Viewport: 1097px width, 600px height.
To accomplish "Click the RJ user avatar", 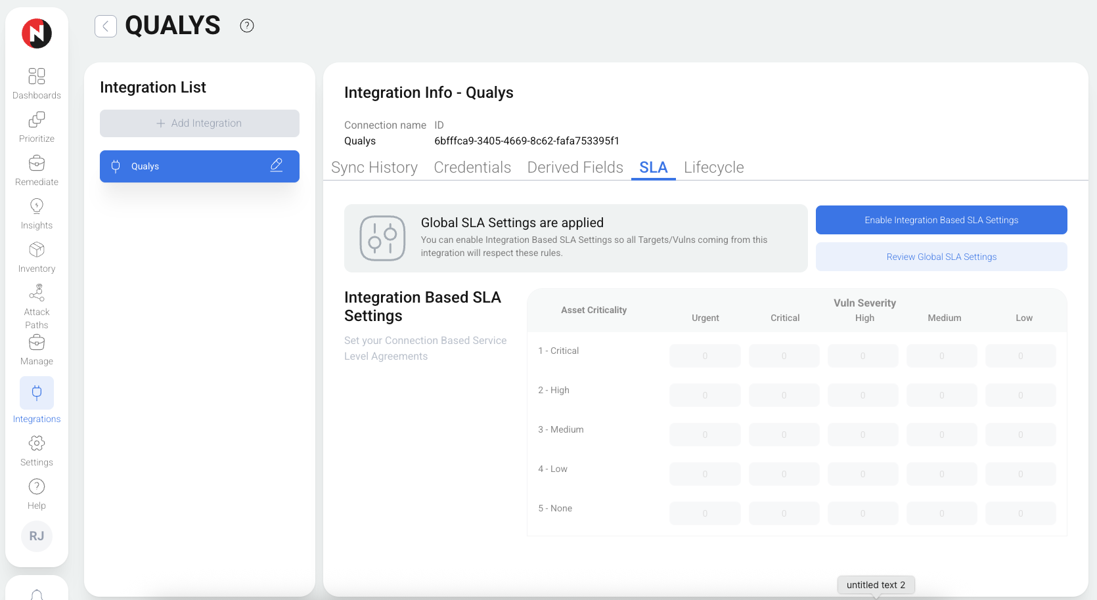I will (37, 536).
